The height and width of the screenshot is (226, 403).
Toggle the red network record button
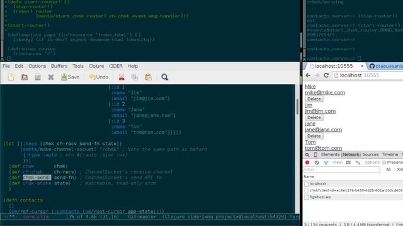click(307, 163)
